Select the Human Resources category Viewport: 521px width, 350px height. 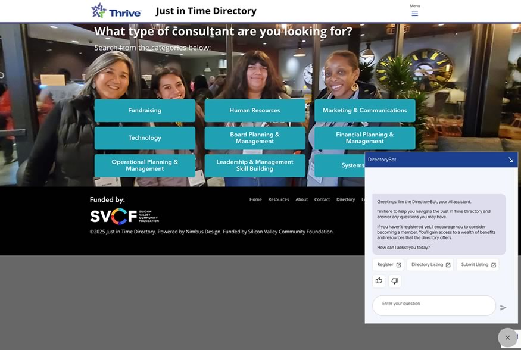pyautogui.click(x=255, y=111)
